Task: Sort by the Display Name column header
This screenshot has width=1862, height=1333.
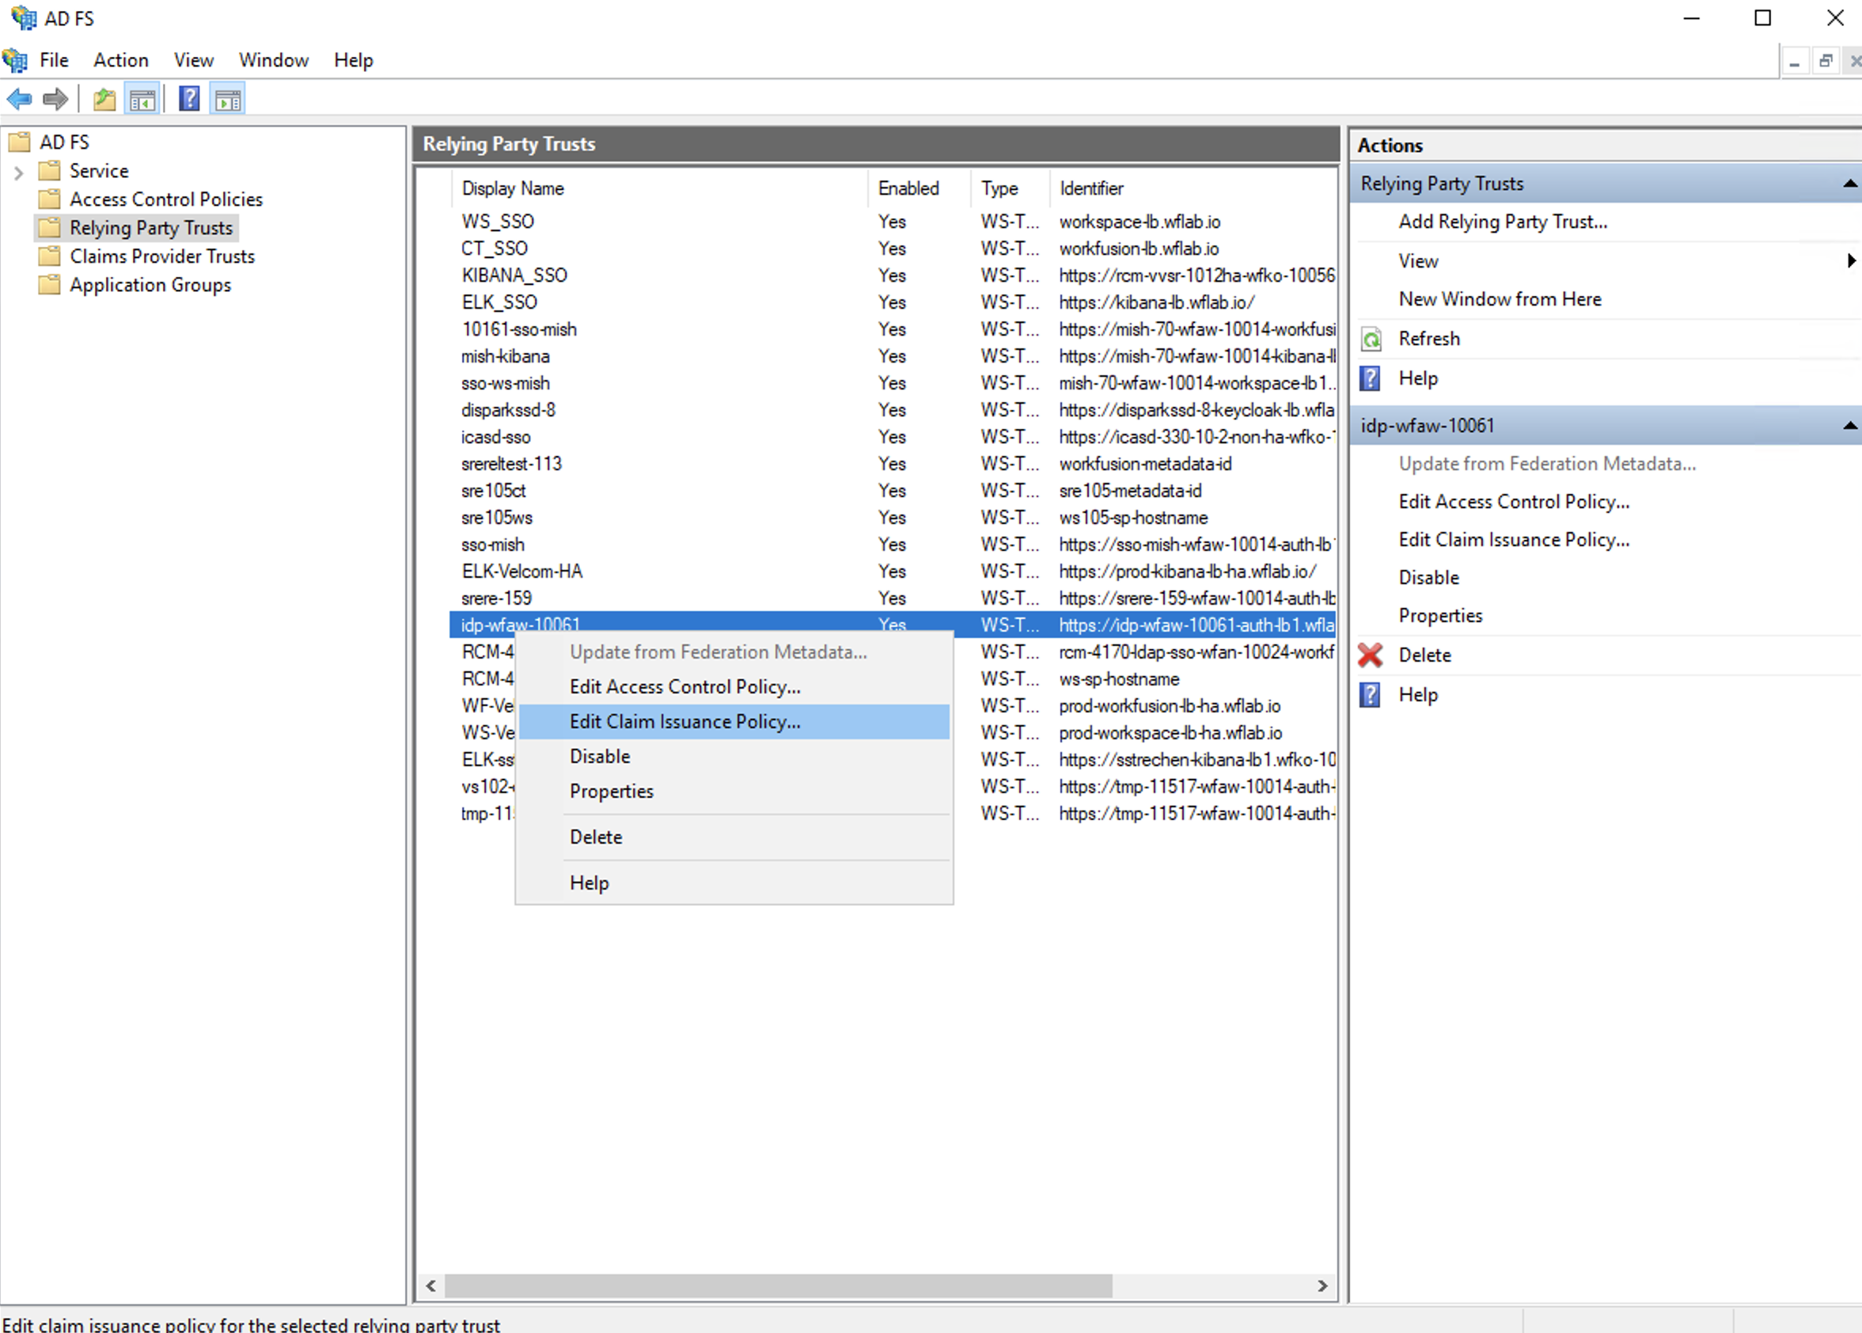Action: point(659,188)
